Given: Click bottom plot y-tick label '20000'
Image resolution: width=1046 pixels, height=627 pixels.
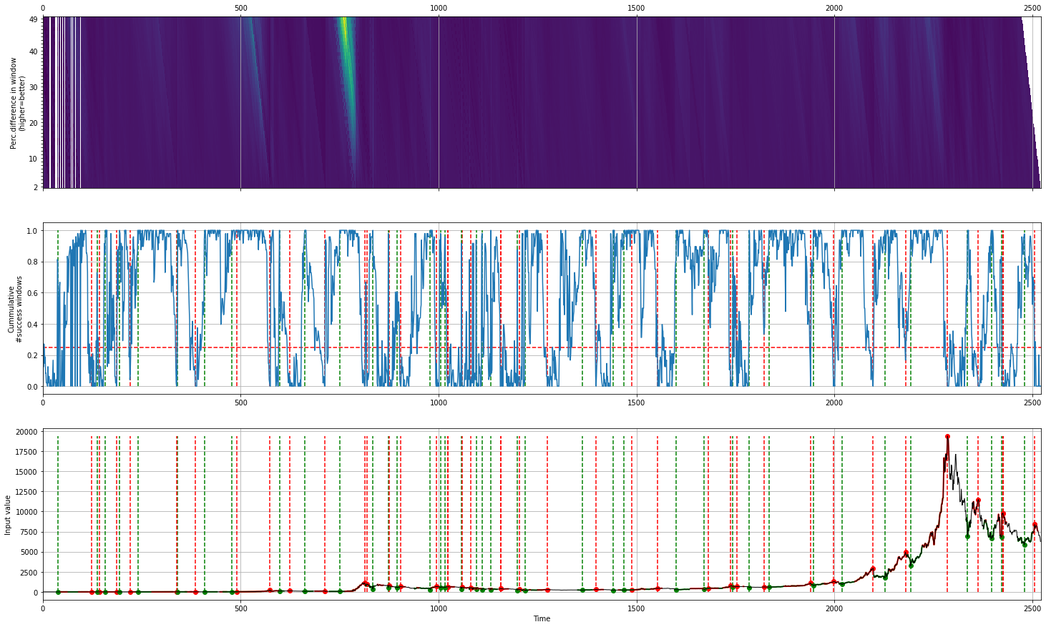Looking at the screenshot, I should point(26,431).
